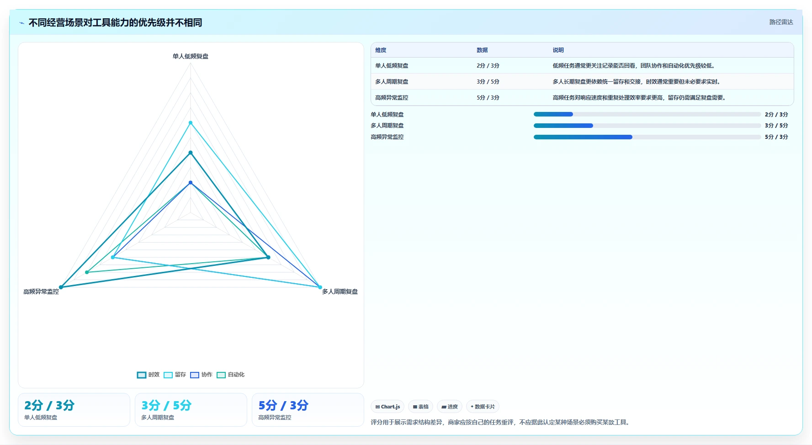Click the 高频异常监控 progress bar

click(647, 137)
